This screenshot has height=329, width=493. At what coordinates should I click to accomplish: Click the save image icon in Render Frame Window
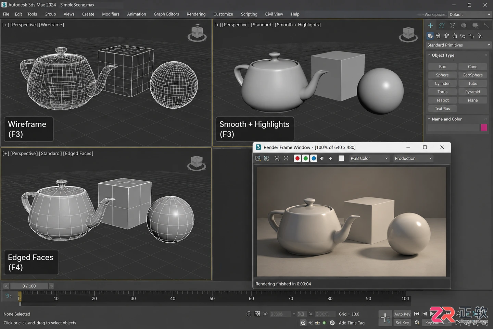point(258,158)
